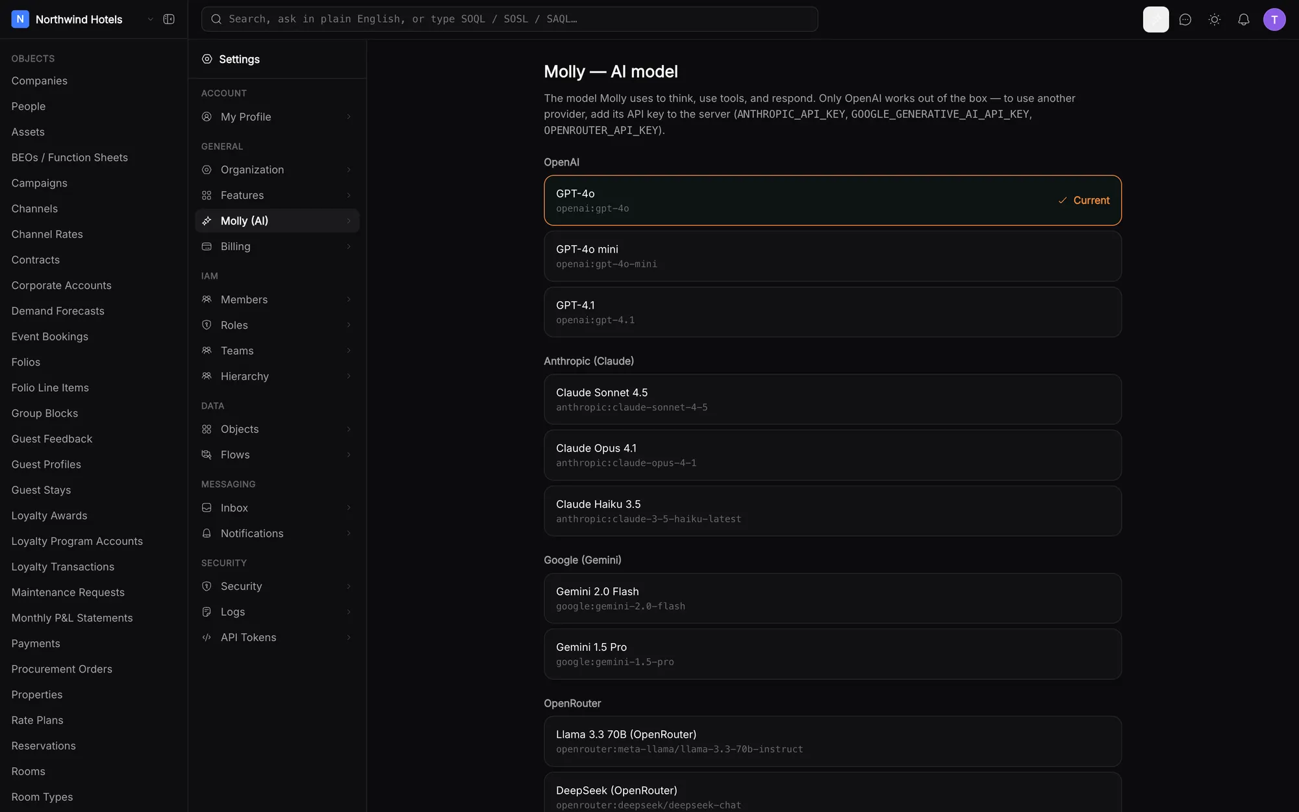Click the Flows icon
The height and width of the screenshot is (812, 1299).
pos(207,455)
